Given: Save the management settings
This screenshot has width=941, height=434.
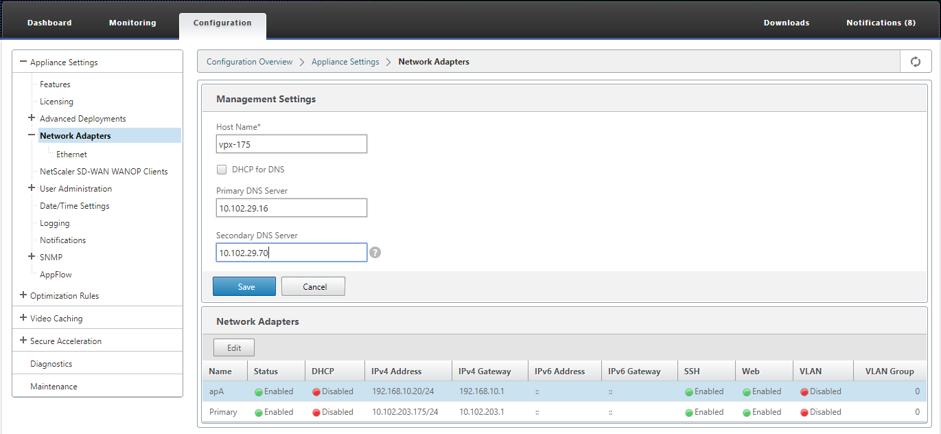Looking at the screenshot, I should pos(244,286).
